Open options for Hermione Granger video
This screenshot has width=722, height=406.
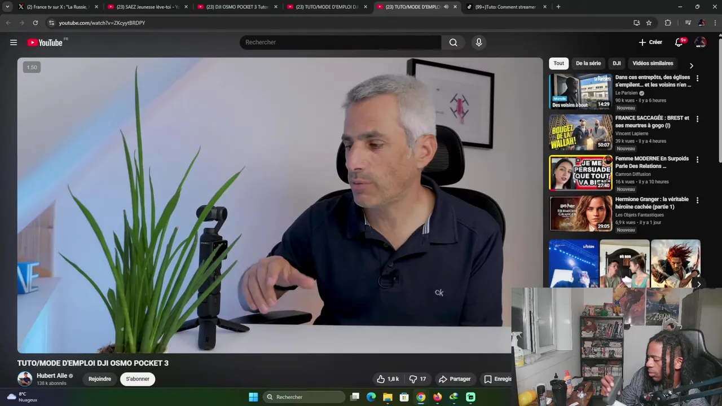(x=697, y=200)
